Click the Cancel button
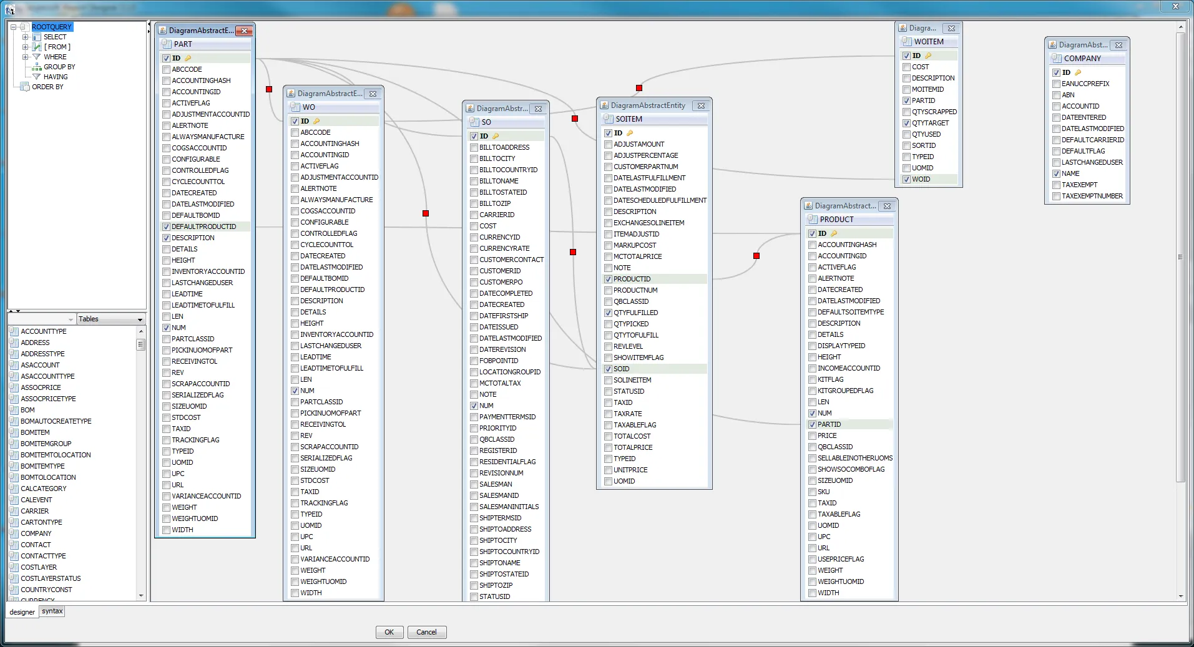The image size is (1194, 647). click(427, 632)
